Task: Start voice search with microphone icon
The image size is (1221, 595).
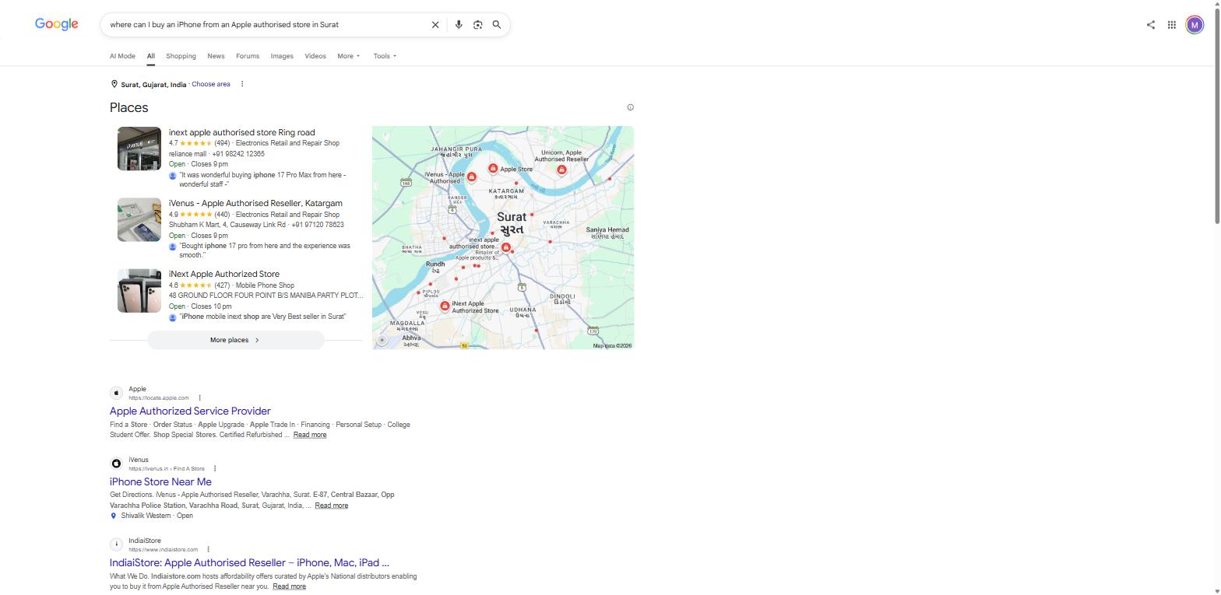Action: tap(459, 25)
